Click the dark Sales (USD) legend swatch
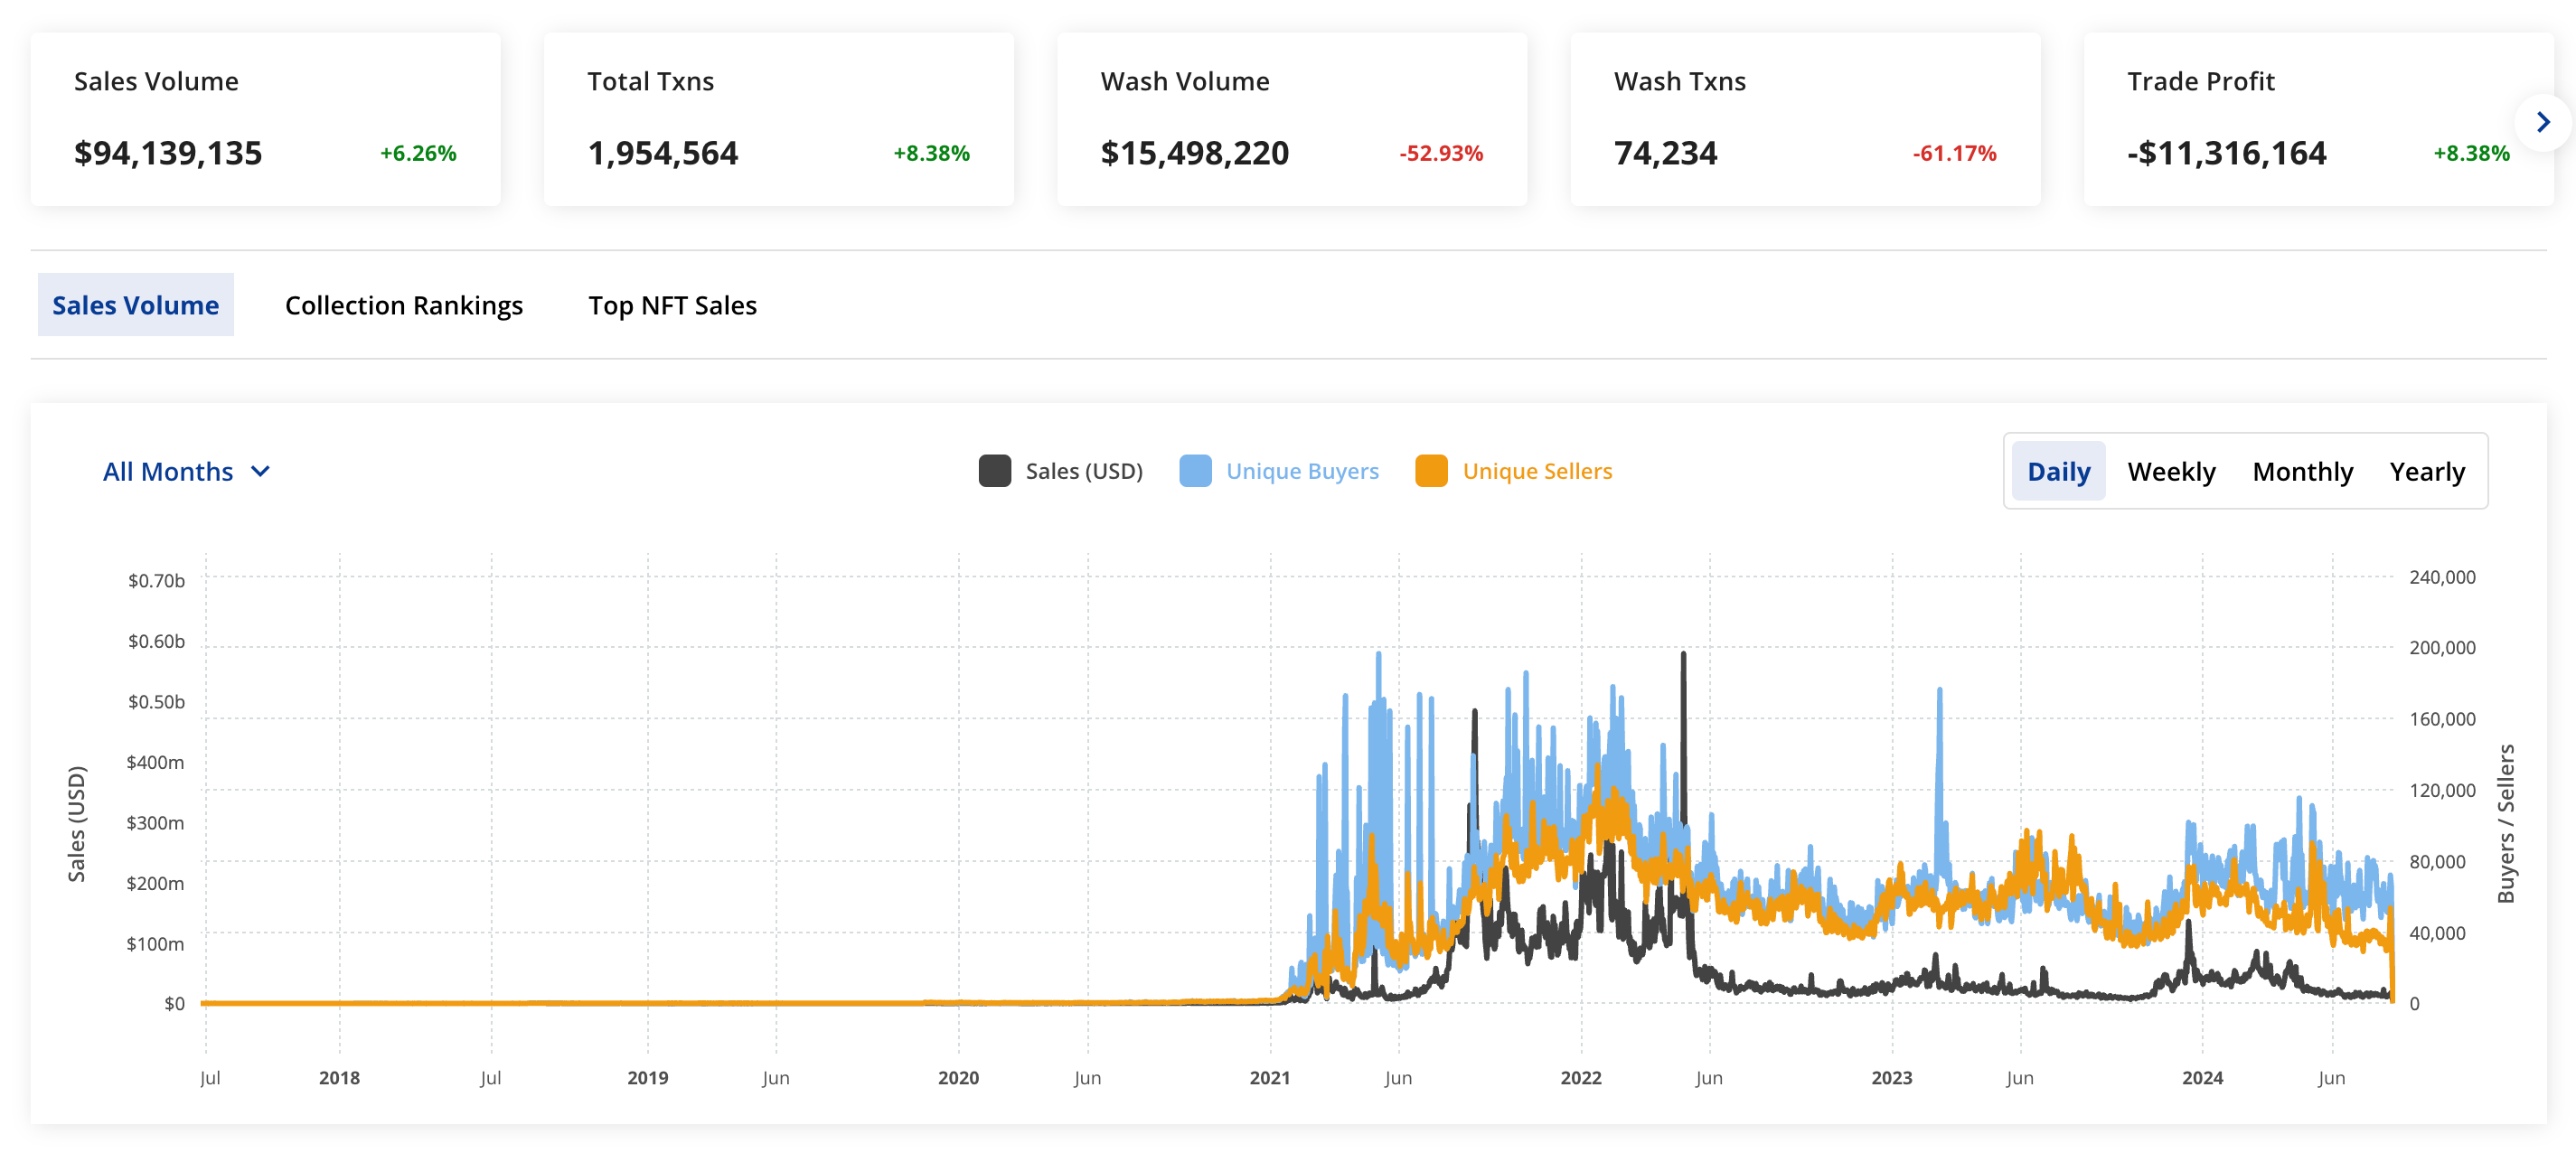The height and width of the screenshot is (1153, 2576). pyautogui.click(x=994, y=471)
